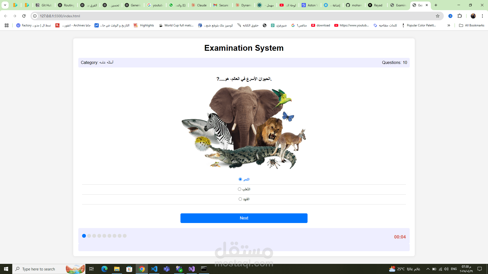The height and width of the screenshot is (274, 488).
Task: Switch to the Git Hub tab
Action: click(x=44, y=5)
